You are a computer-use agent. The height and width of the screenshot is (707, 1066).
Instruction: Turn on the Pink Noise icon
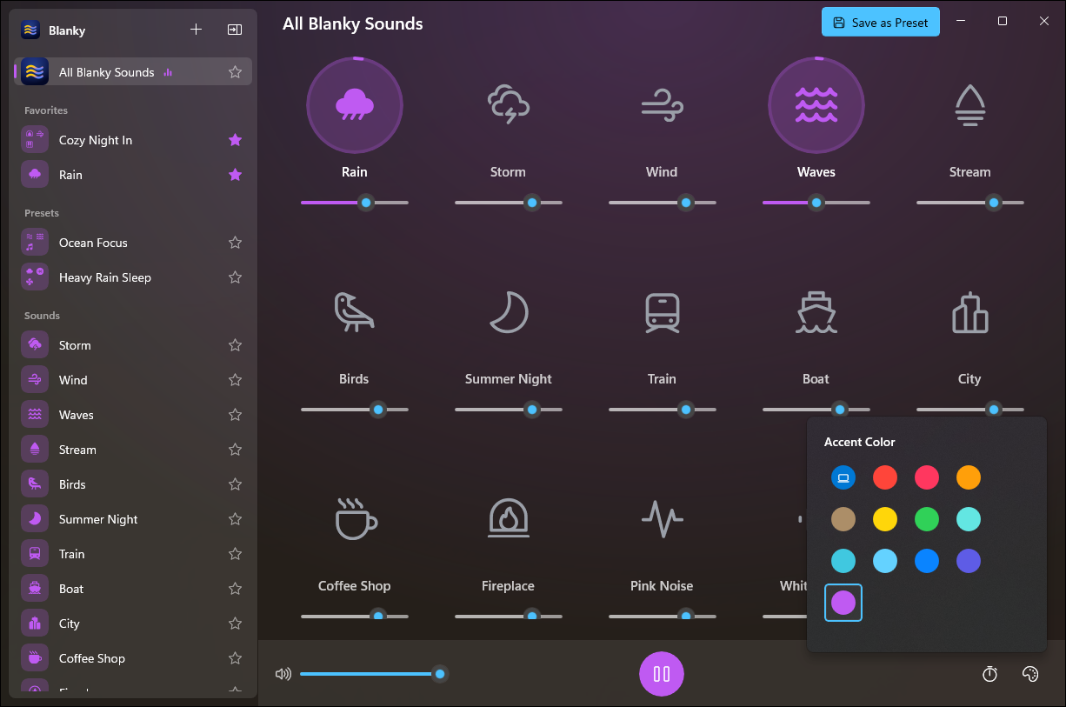pos(662,519)
